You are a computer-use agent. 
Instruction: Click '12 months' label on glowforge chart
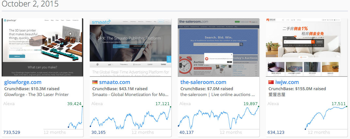[55, 132]
